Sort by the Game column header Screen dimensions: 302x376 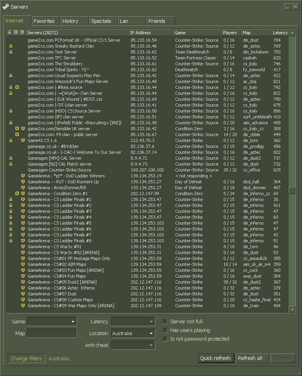click(x=197, y=33)
